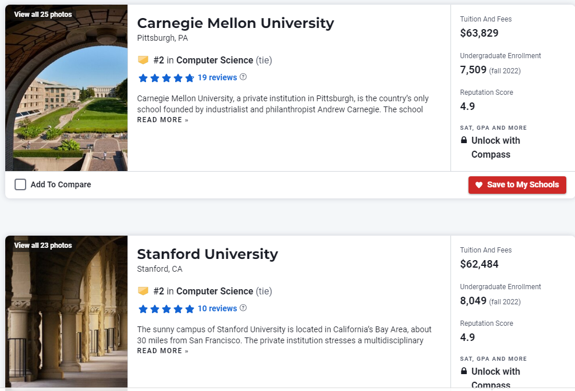Click Stanford's Undergraduate Enrollment label
This screenshot has height=391, width=575.
pos(501,287)
